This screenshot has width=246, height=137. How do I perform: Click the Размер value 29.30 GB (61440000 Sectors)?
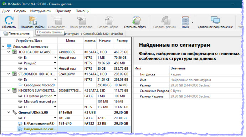click(x=190, y=85)
